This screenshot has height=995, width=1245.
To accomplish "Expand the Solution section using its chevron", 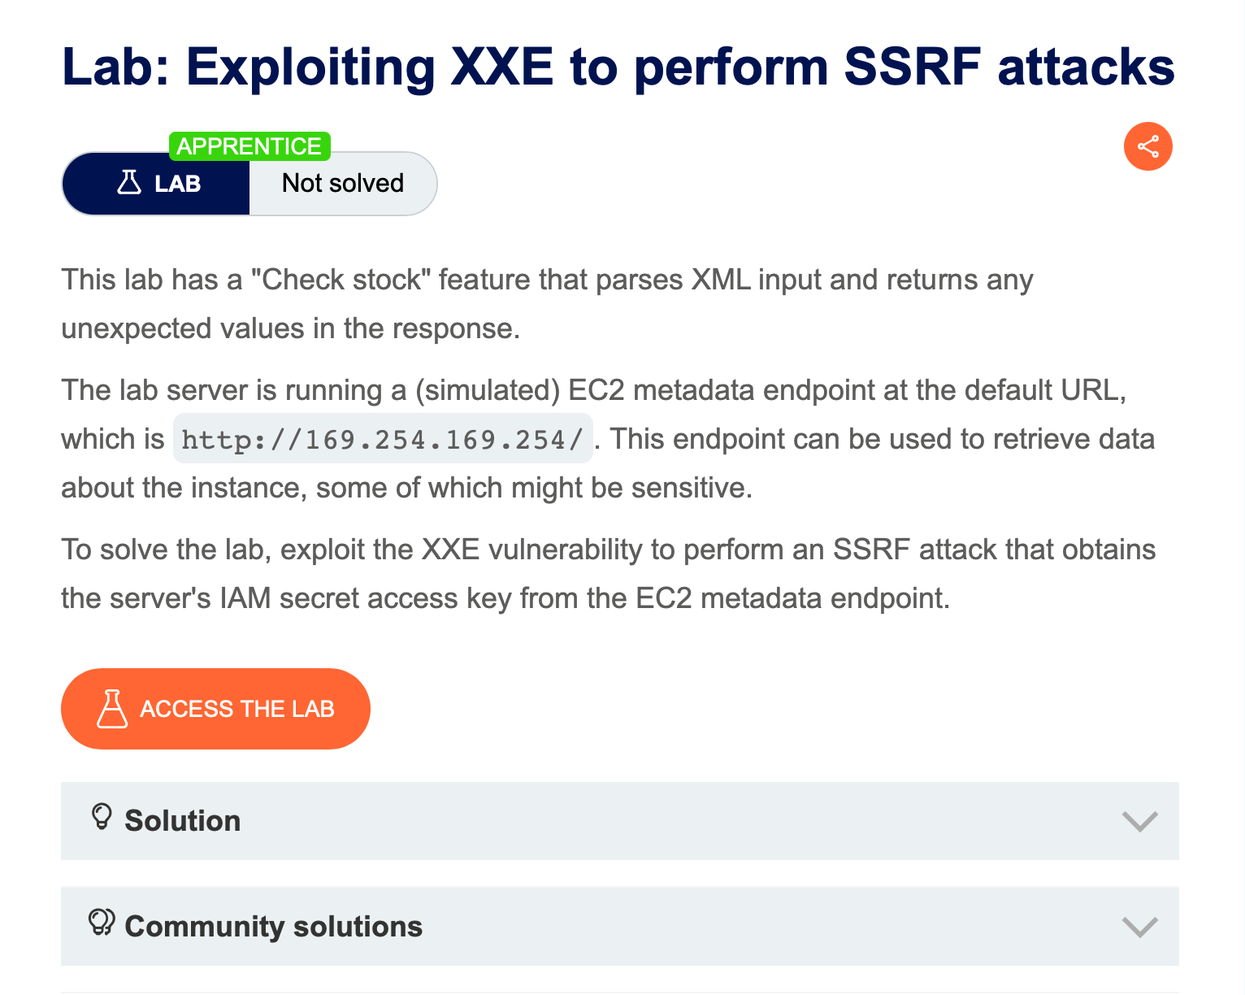I will click(1139, 821).
